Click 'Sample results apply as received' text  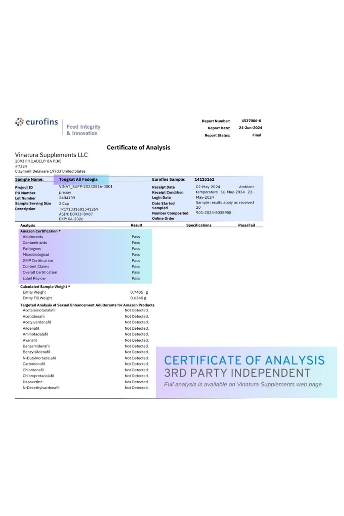pos(225,202)
